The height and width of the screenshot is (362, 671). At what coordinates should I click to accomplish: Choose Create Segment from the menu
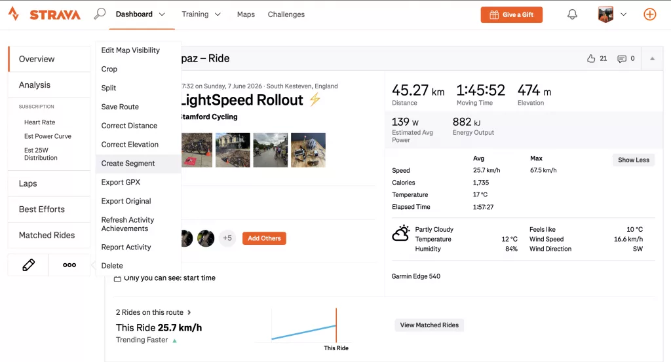[139, 163]
